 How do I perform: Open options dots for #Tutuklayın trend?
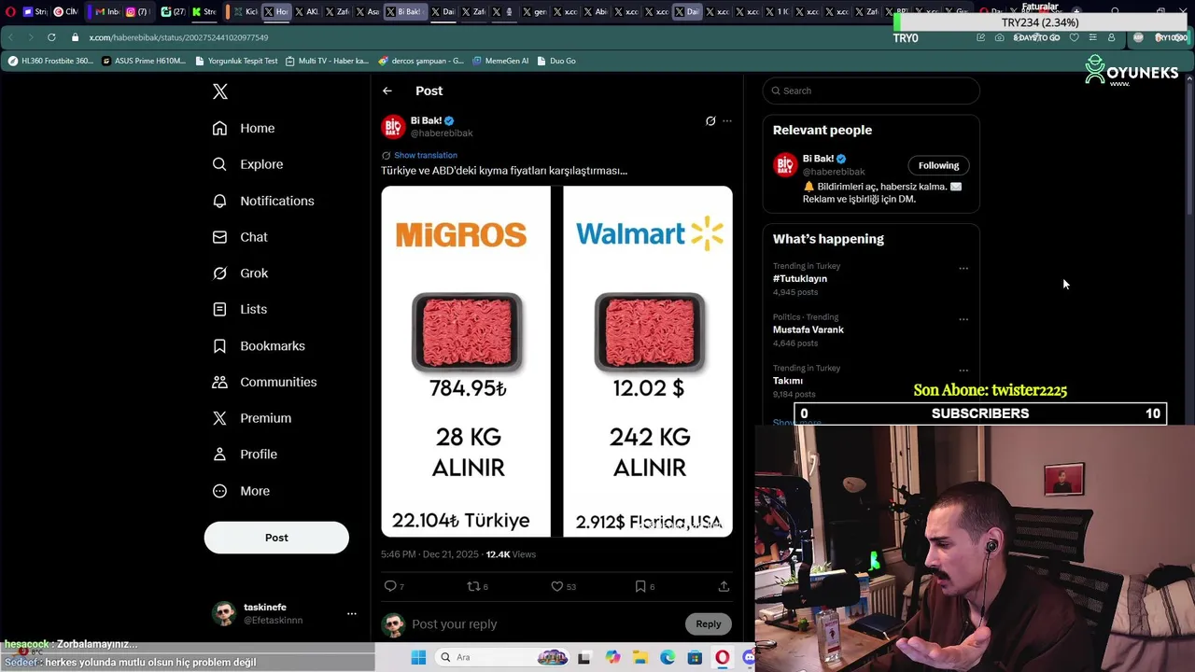click(x=963, y=268)
